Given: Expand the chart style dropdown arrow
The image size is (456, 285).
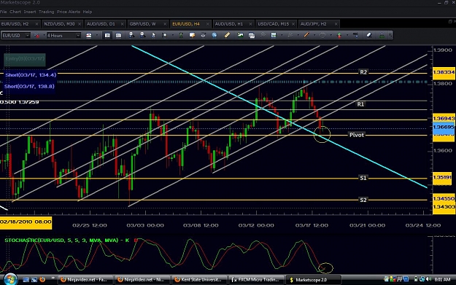Looking at the screenshot, I should pos(96,36).
